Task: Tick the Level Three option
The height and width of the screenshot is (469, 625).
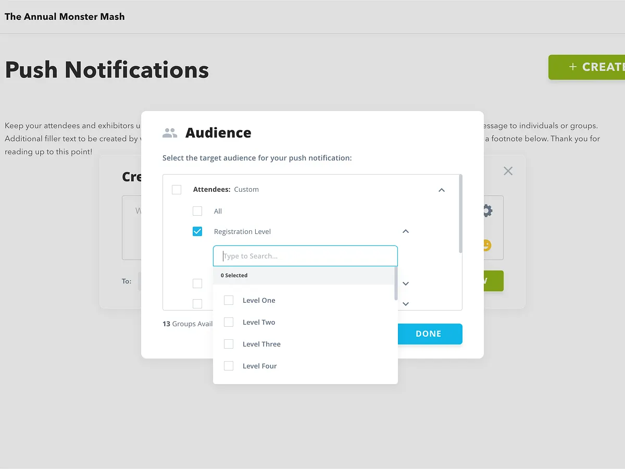Action: click(229, 344)
